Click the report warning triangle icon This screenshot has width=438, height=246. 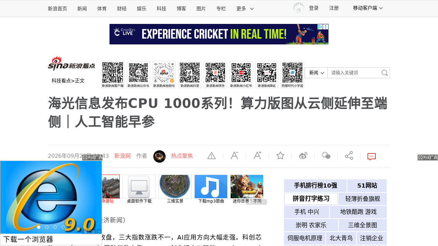coord(211,156)
